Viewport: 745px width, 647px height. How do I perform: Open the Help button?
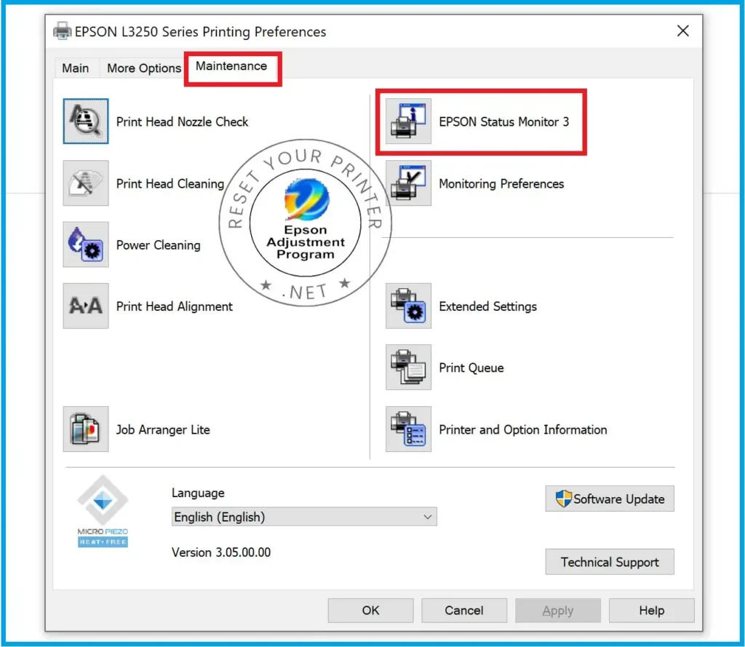(651, 611)
